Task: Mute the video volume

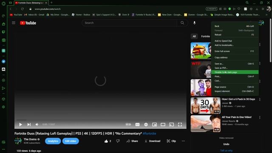Action: tap(37, 125)
